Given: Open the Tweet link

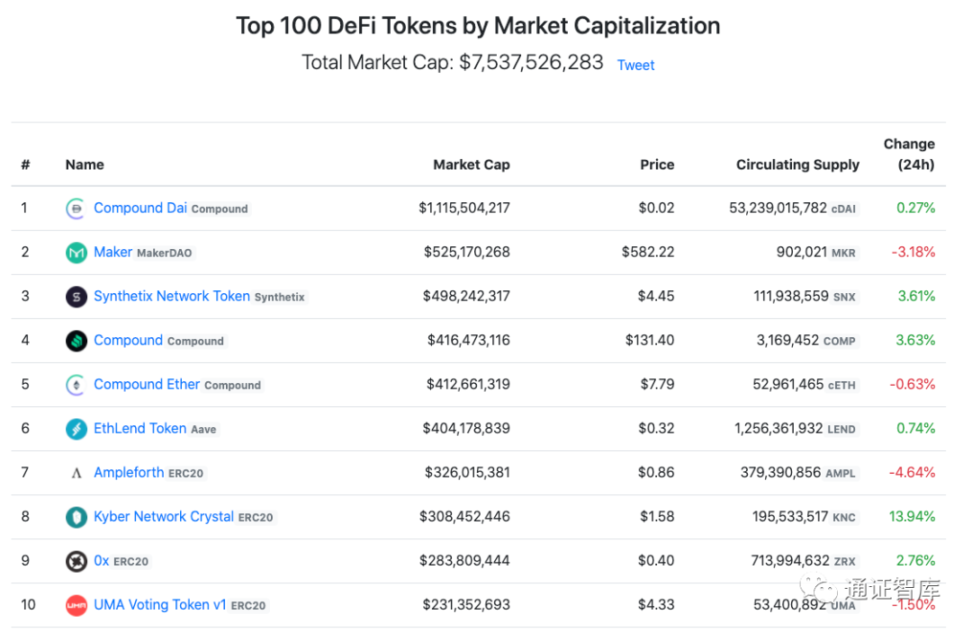Looking at the screenshot, I should [635, 65].
